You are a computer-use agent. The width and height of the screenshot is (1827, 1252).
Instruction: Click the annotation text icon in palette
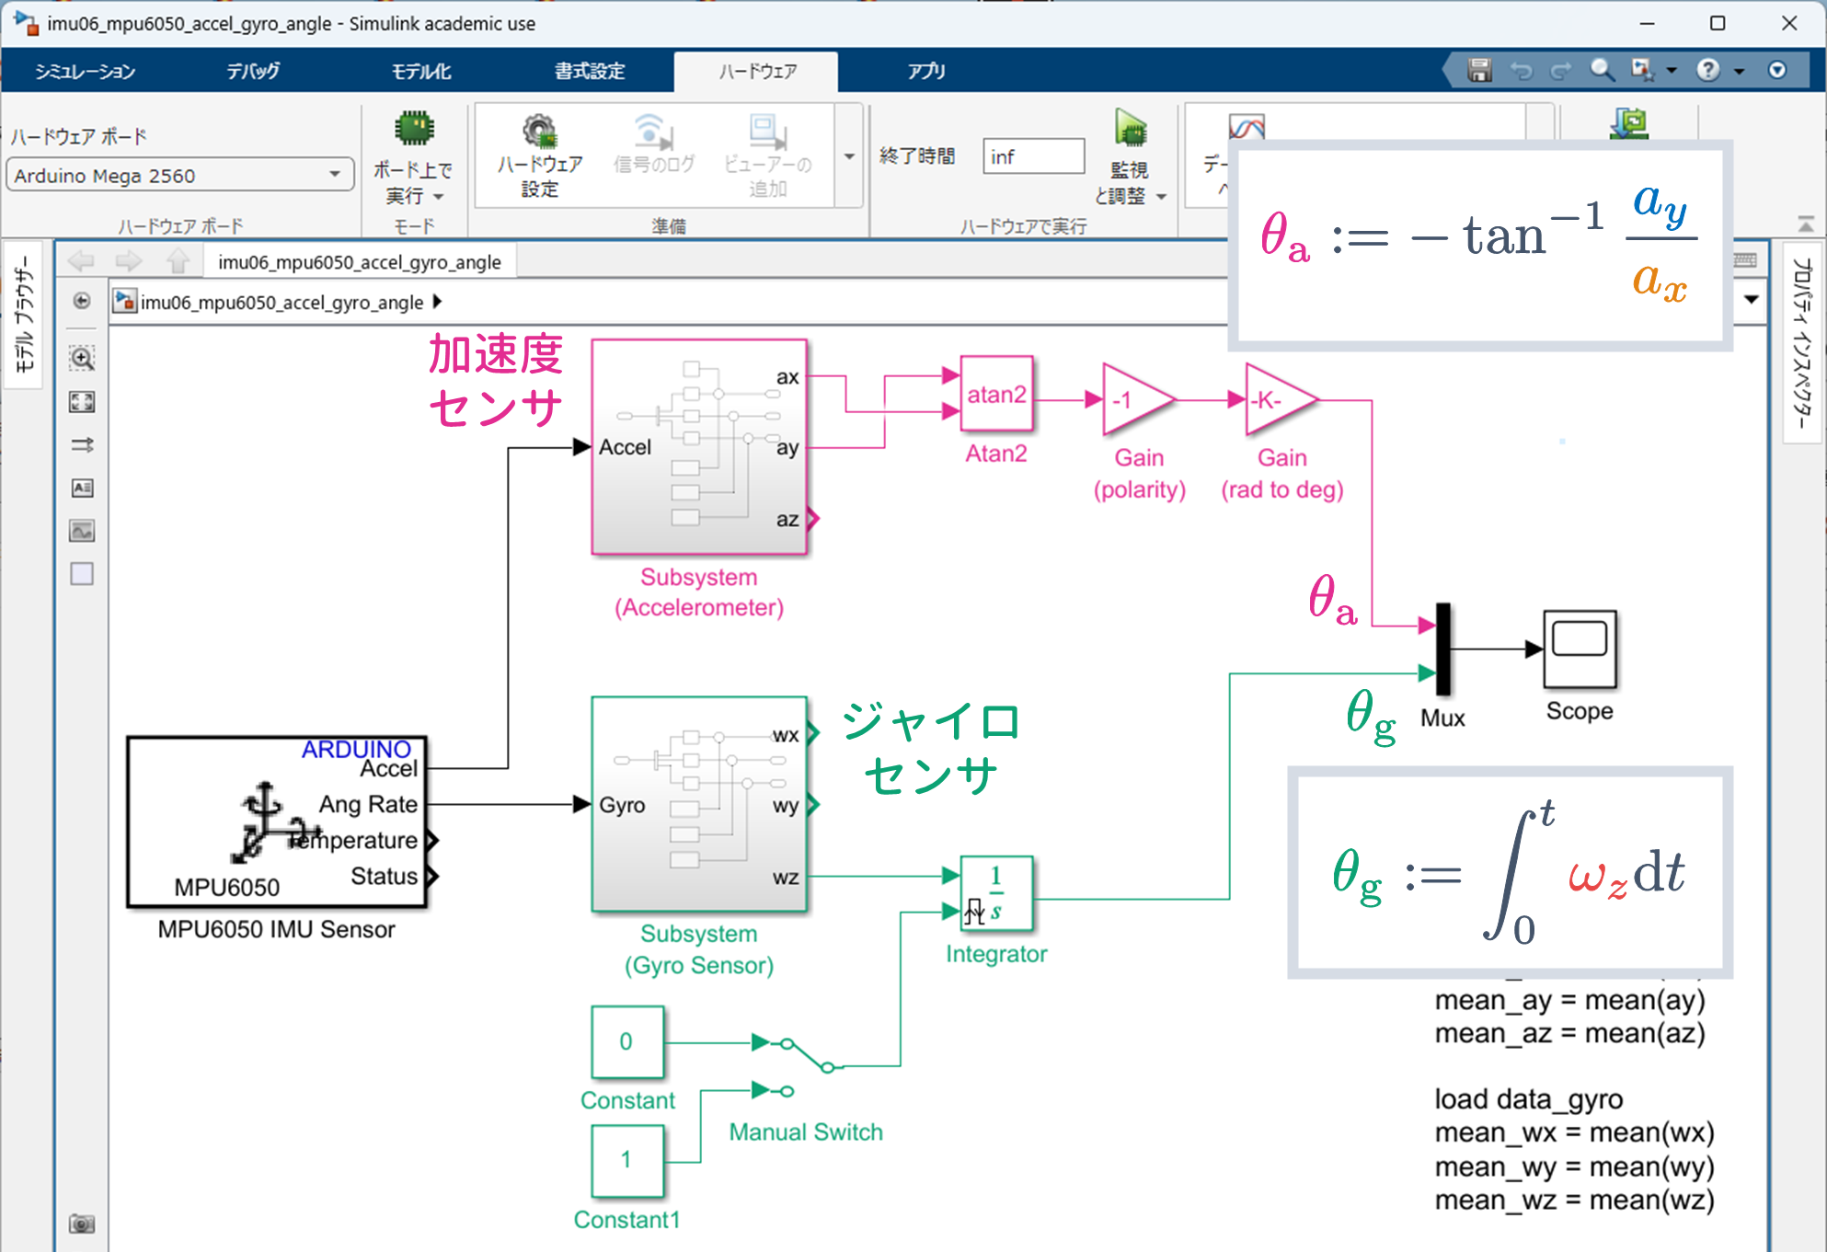coord(82,488)
